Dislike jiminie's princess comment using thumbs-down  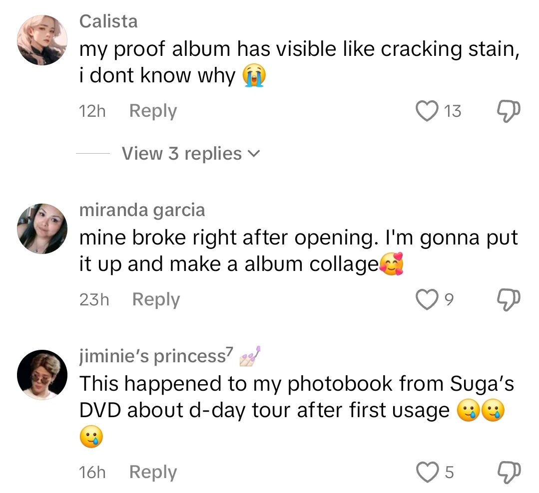click(508, 471)
